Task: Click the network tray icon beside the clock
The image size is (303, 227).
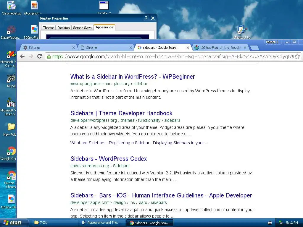Action: (281, 223)
